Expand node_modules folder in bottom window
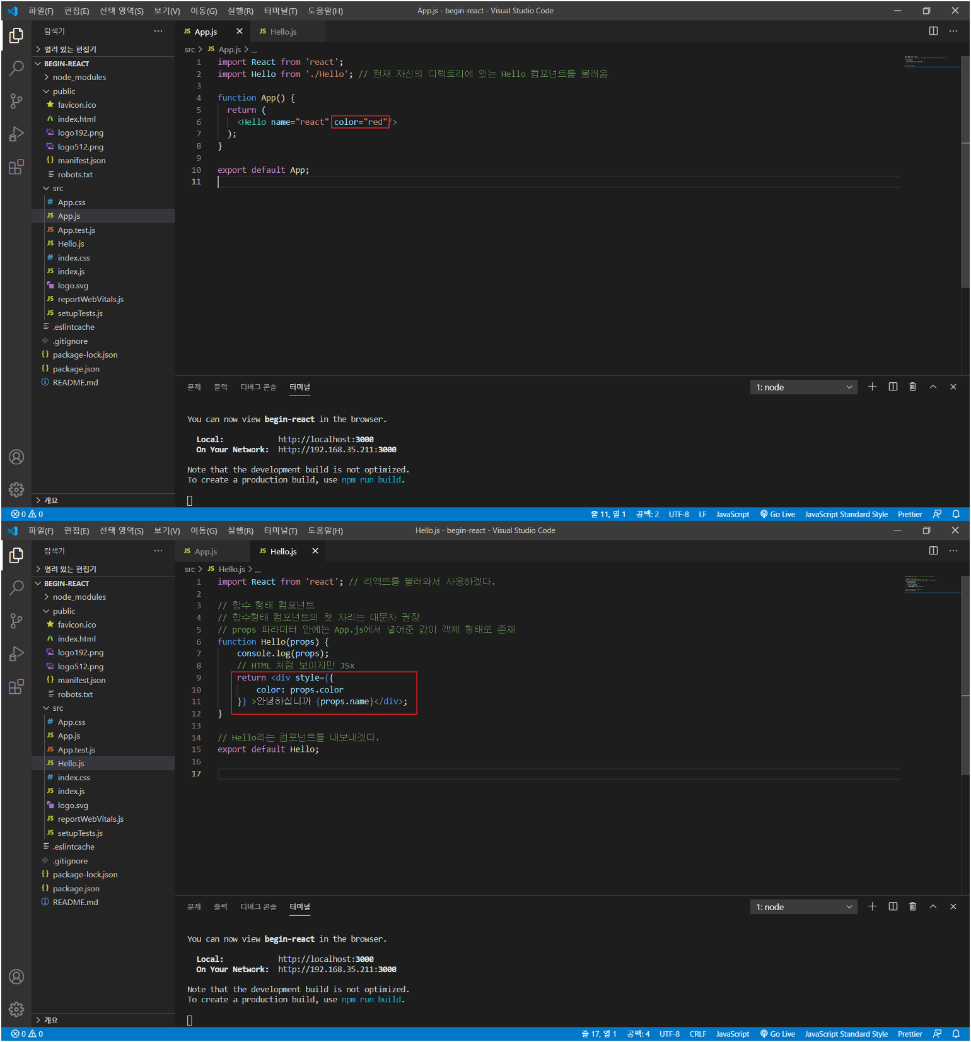 pyautogui.click(x=104, y=597)
